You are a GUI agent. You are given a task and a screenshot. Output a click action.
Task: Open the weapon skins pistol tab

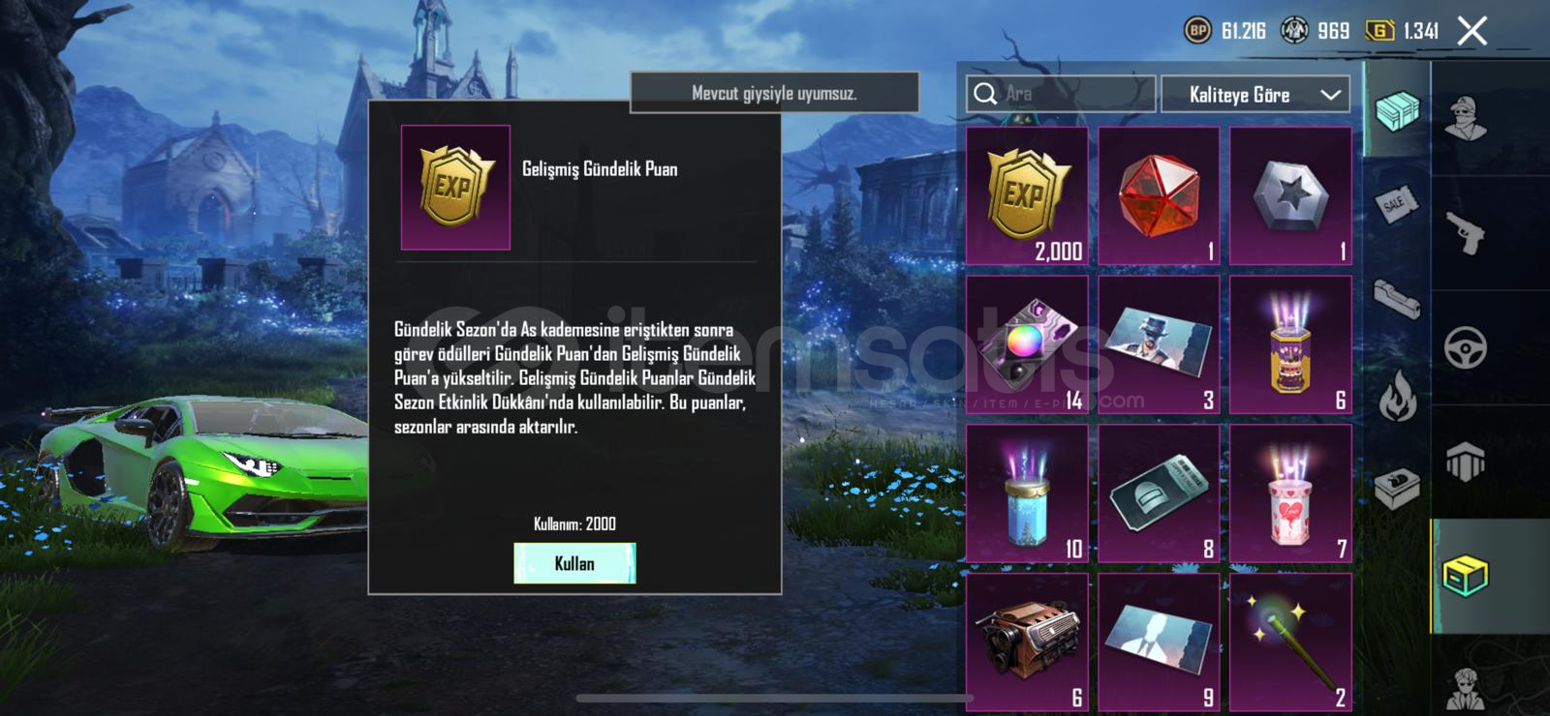(1465, 232)
